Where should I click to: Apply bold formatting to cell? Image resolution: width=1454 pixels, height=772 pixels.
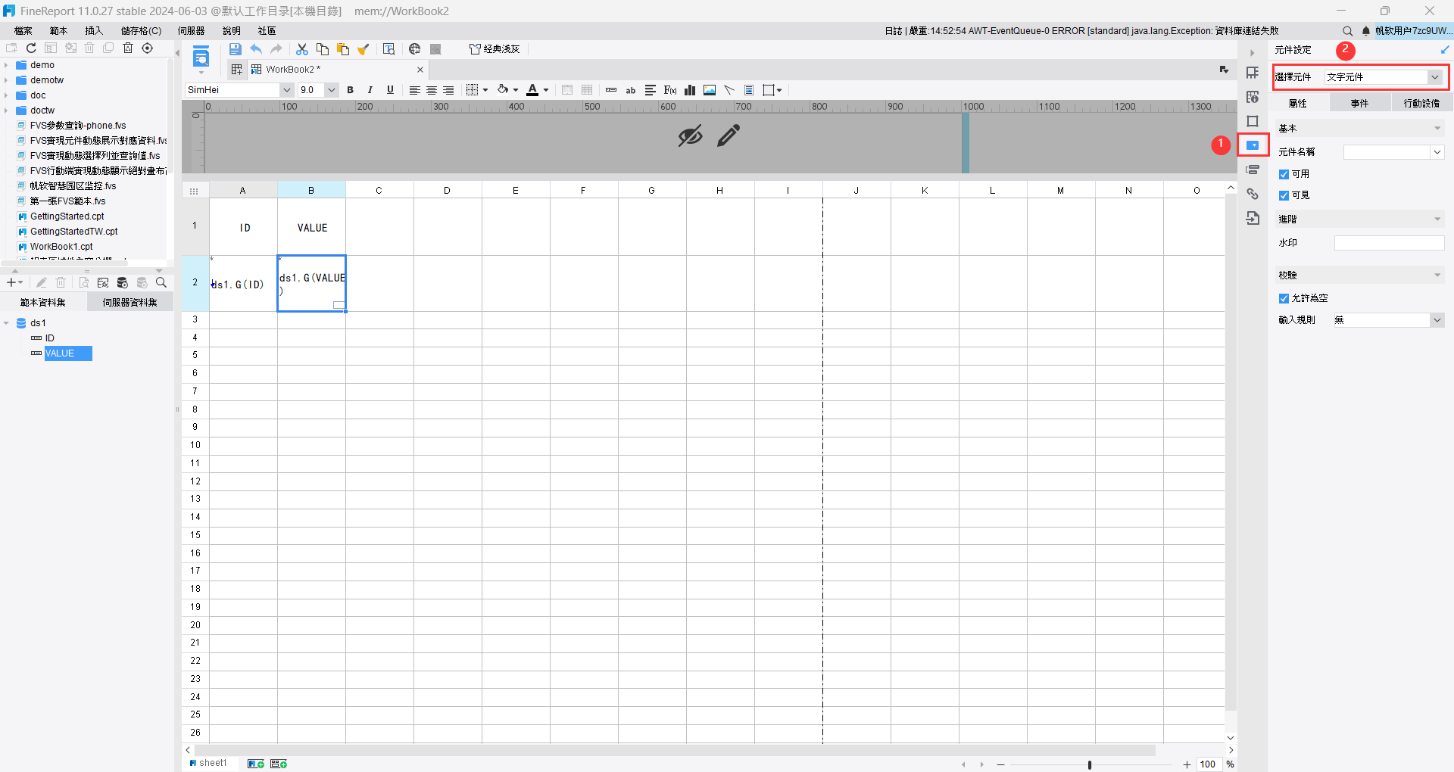tap(351, 90)
